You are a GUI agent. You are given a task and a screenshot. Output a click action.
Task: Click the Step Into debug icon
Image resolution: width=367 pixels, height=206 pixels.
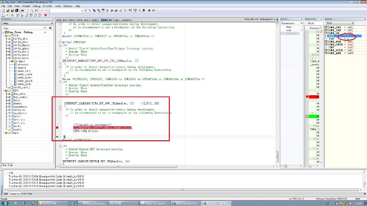[22, 15]
